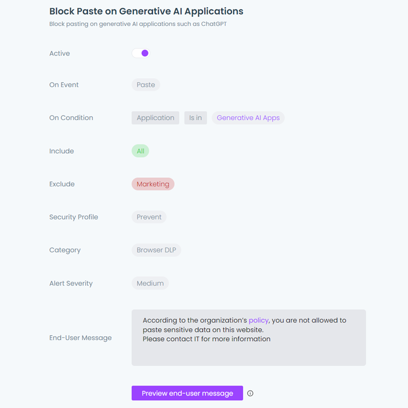Open the policy link in message

point(259,320)
